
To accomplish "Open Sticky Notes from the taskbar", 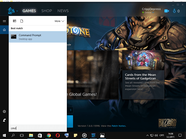I will [x=76, y=135].
